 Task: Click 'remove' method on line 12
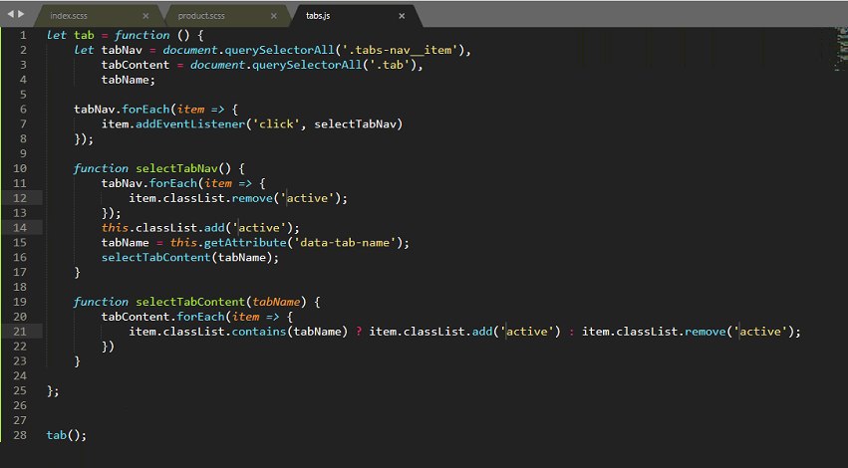coord(252,198)
